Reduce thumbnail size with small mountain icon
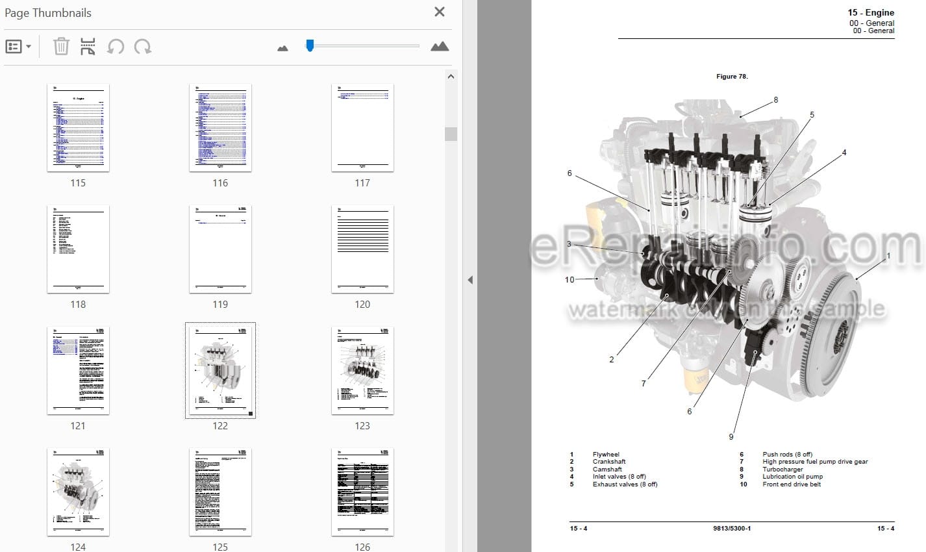This screenshot has height=552, width=926. pyautogui.click(x=282, y=48)
